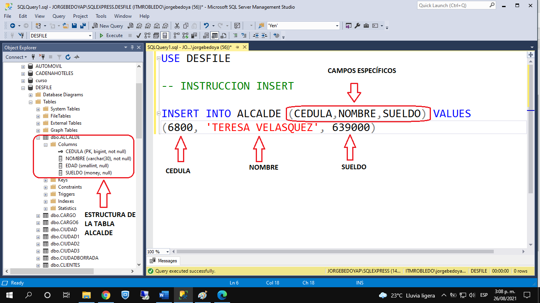Toggle Include Live Query Statistics
The height and width of the screenshot is (303, 540).
pyautogui.click(x=185, y=36)
